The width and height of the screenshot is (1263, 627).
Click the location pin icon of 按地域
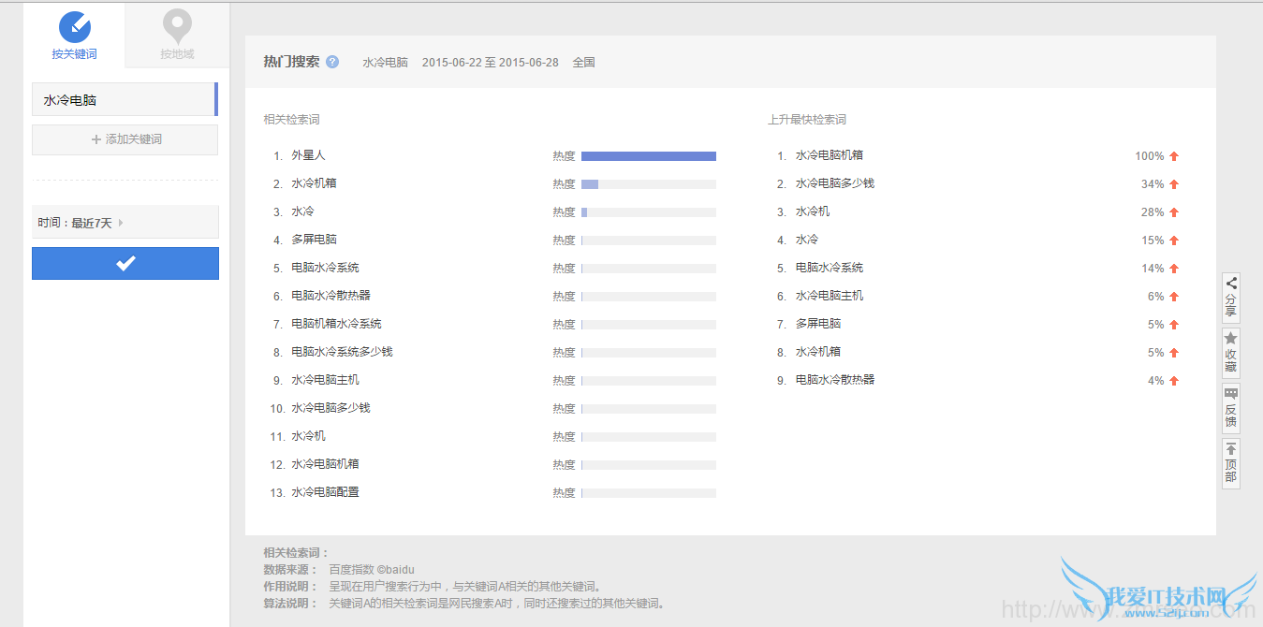[177, 26]
